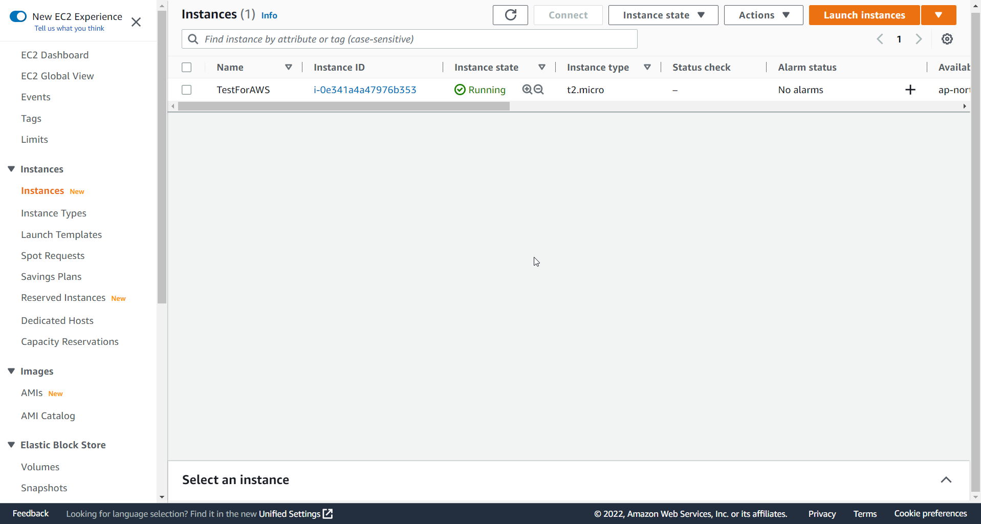Refresh the instances list
981x524 pixels.
pyautogui.click(x=510, y=15)
